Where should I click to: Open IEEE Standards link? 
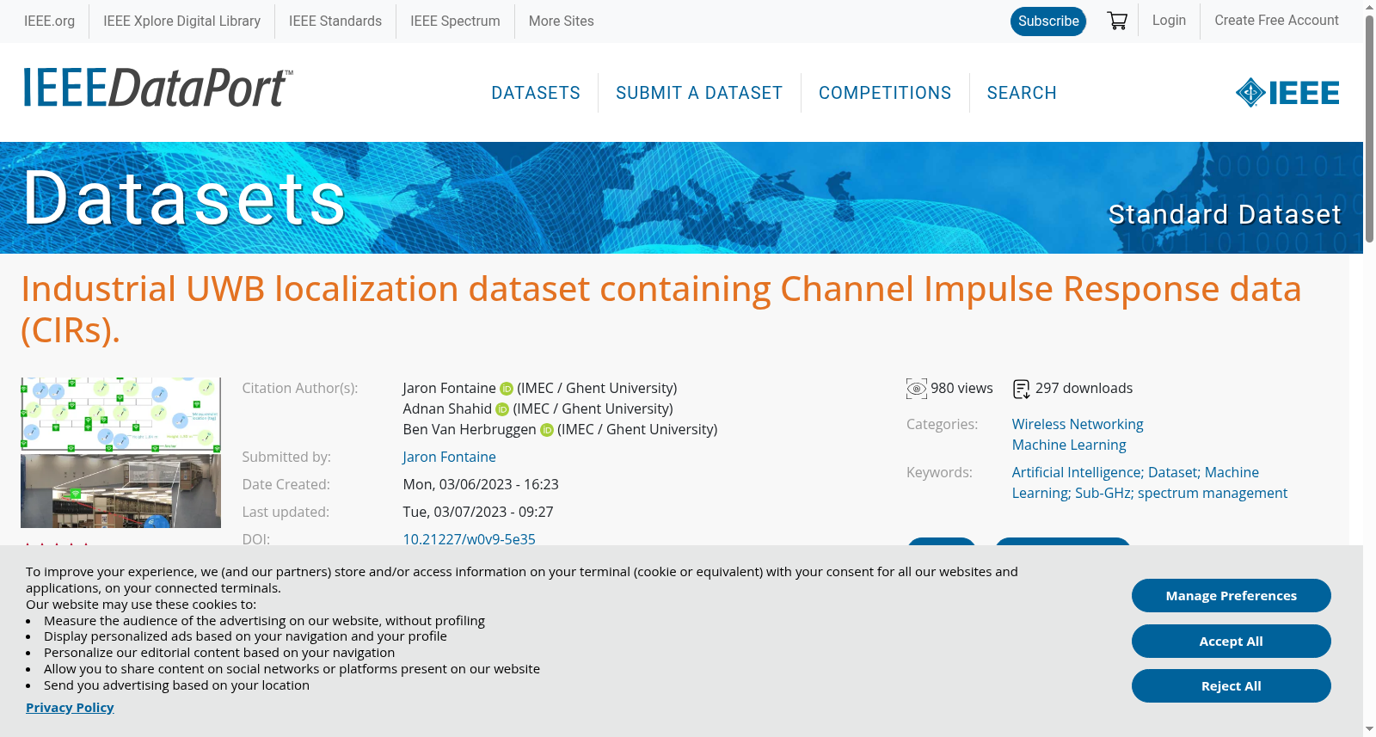coord(335,21)
